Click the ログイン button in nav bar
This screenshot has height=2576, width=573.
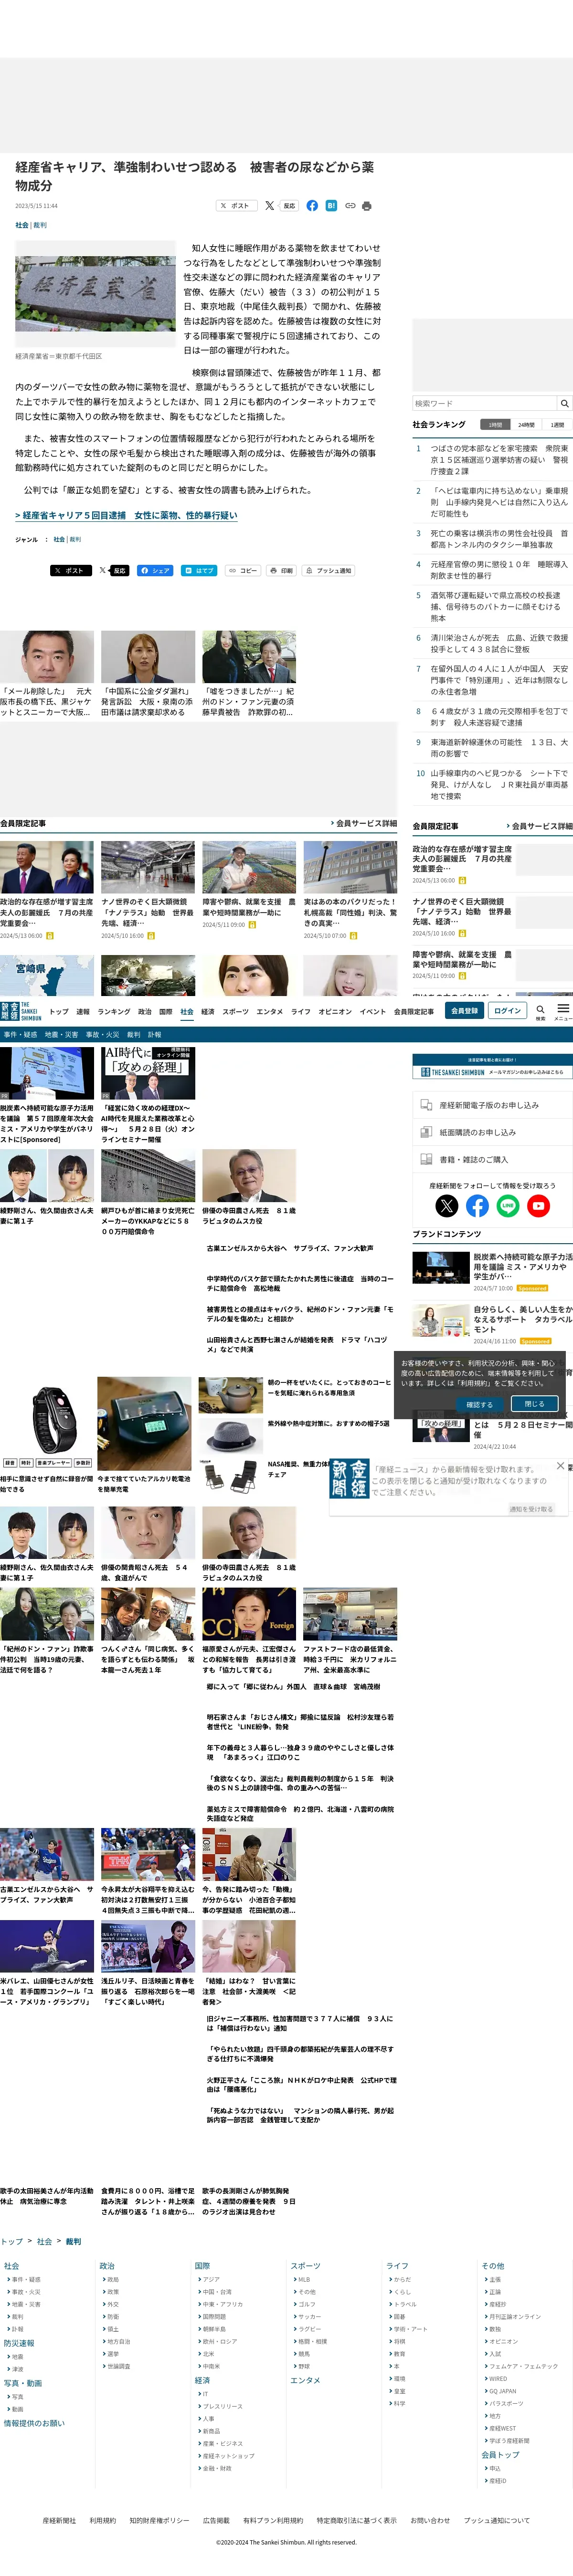[x=507, y=1011]
